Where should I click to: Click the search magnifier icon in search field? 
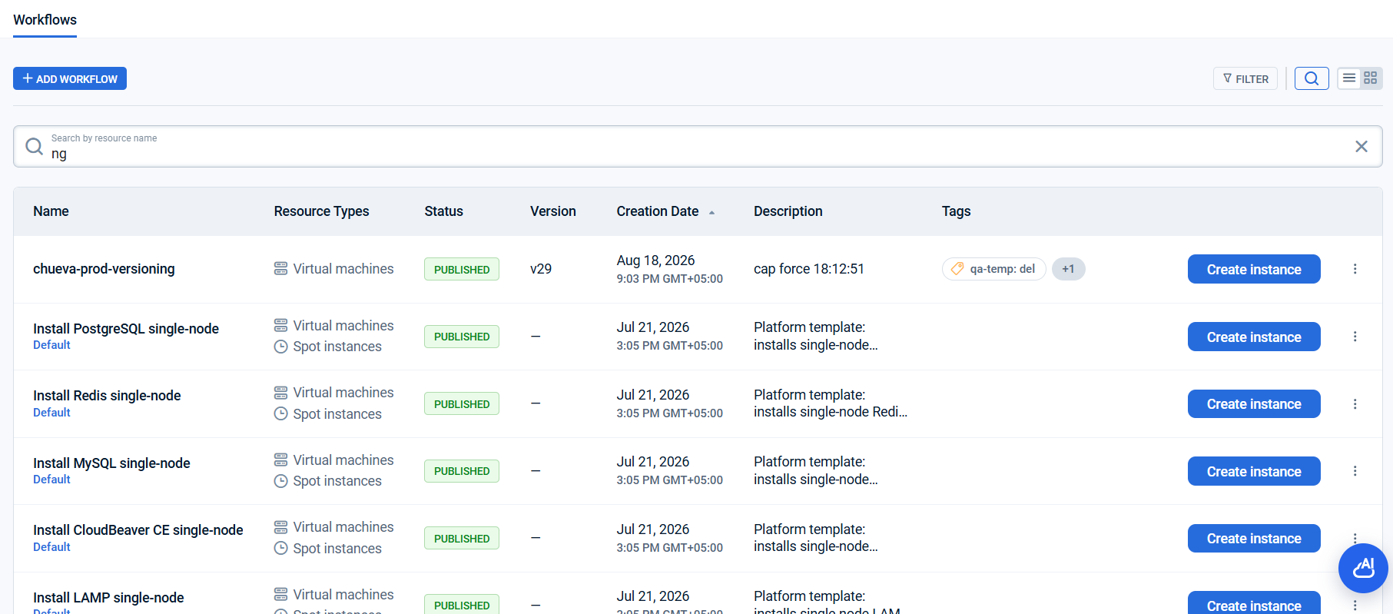pos(34,146)
